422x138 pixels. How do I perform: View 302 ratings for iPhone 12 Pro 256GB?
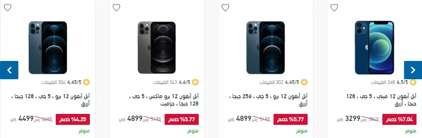tap(271, 82)
